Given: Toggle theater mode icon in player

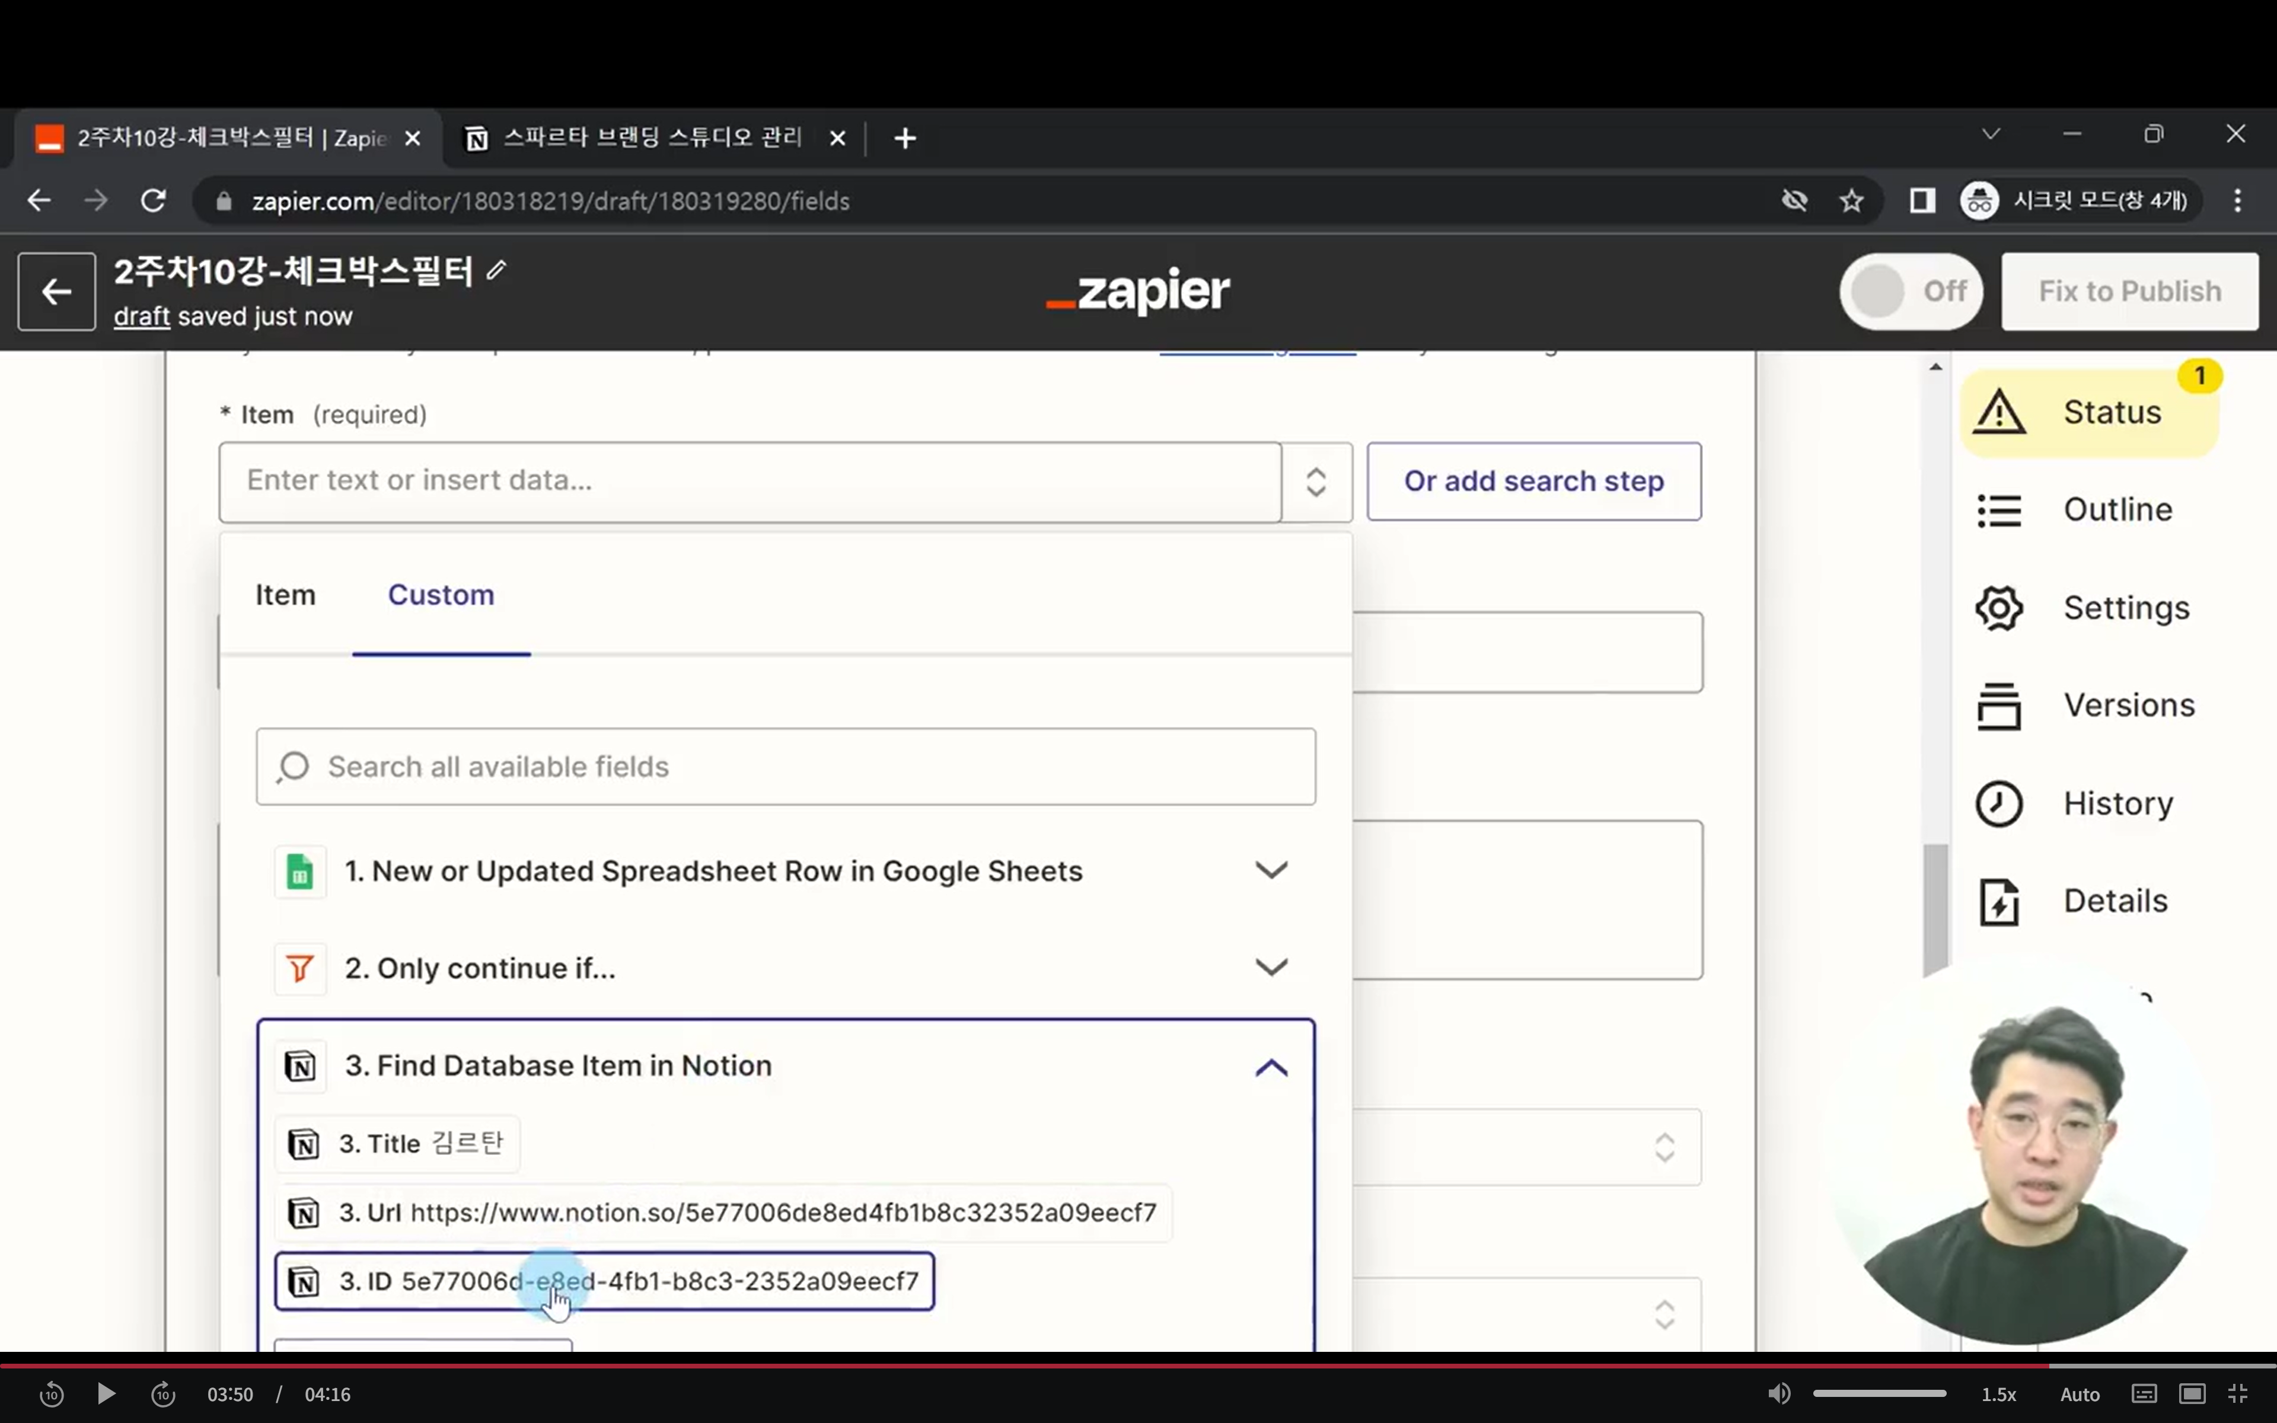Looking at the screenshot, I should [2192, 1394].
